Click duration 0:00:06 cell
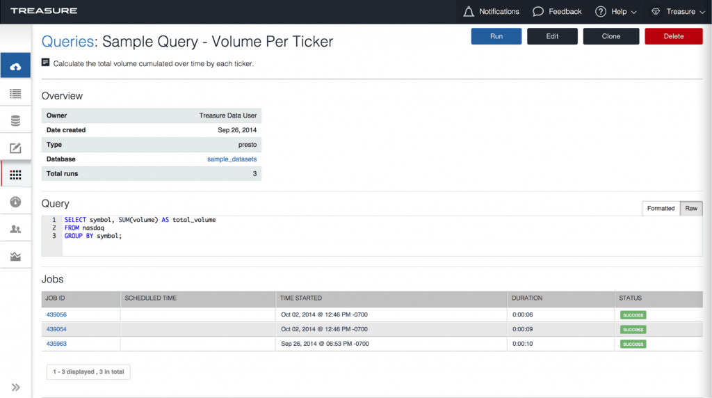Screen dimensions: 712x398 click(x=523, y=315)
